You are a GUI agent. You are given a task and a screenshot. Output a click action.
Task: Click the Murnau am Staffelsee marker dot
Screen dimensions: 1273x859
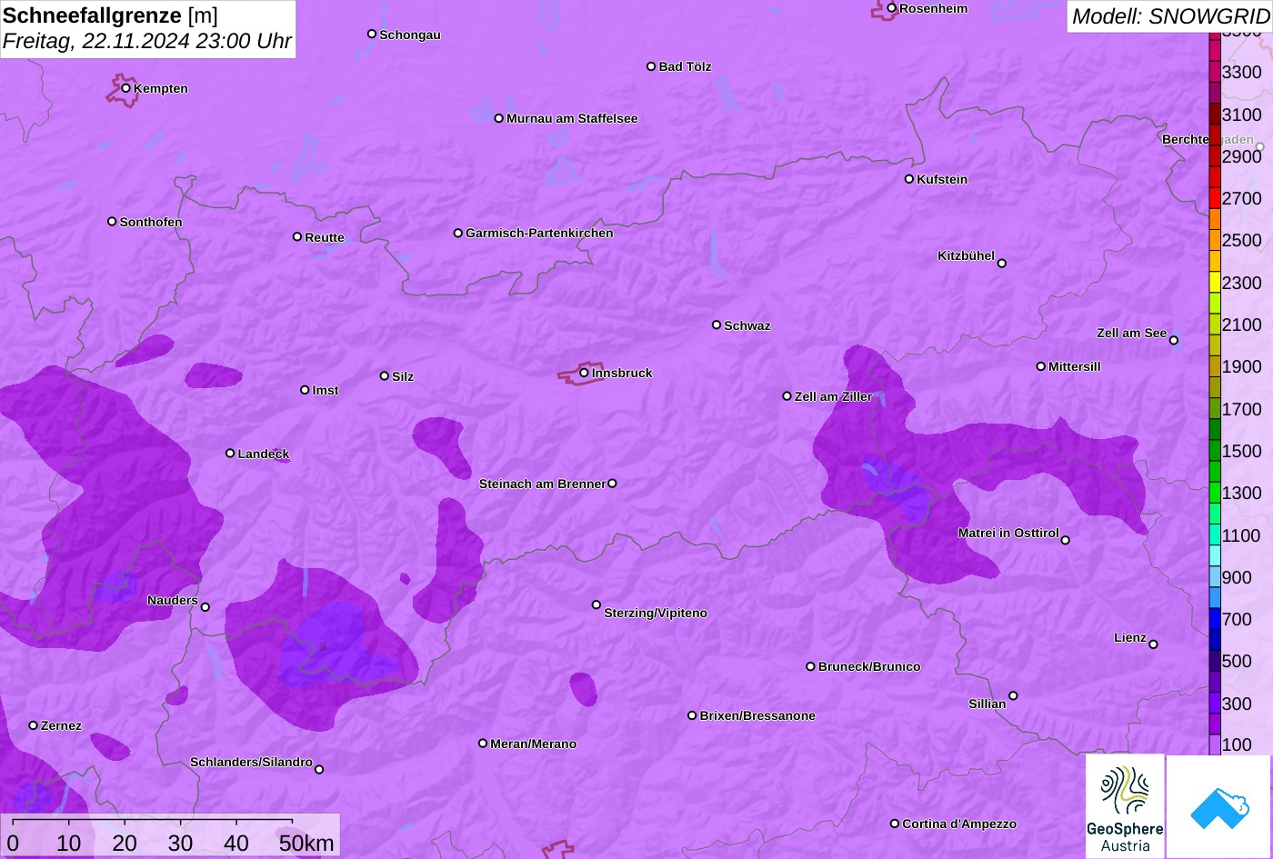[x=499, y=118]
